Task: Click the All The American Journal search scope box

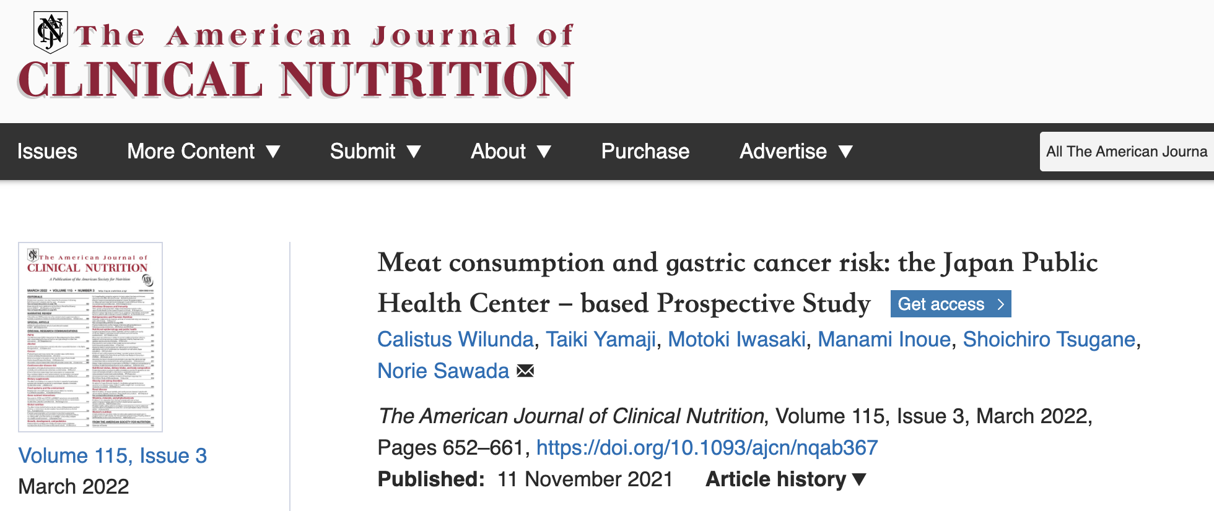Action: tap(1127, 152)
